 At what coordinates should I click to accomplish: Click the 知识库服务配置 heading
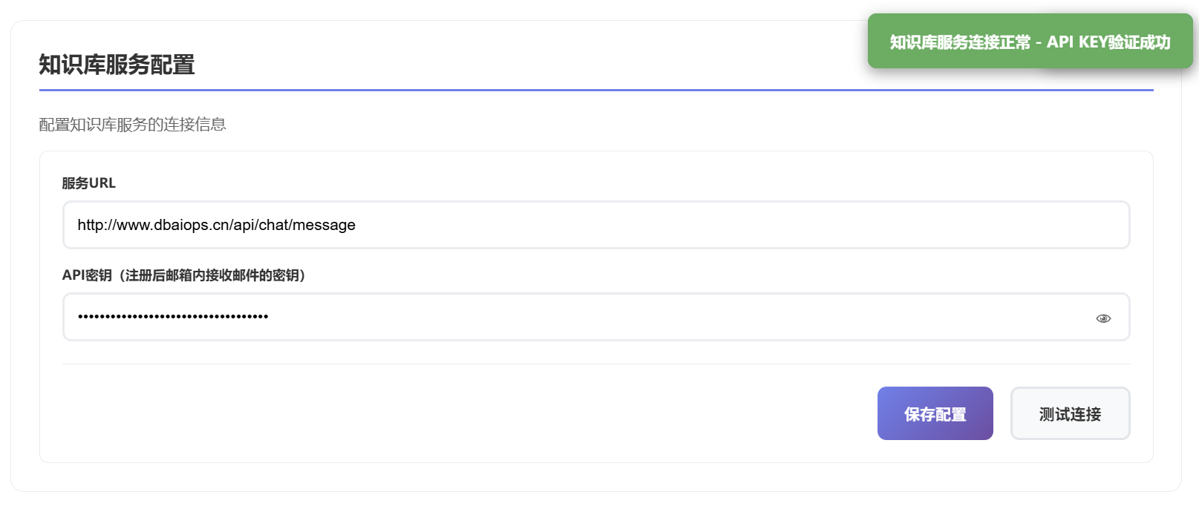[117, 65]
